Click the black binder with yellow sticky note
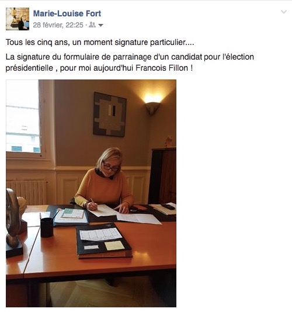The height and width of the screenshot is (312, 292). (x=103, y=241)
